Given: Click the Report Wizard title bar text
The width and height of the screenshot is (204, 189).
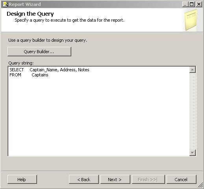Looking at the screenshot, I should pyautogui.click(x=25, y=4).
